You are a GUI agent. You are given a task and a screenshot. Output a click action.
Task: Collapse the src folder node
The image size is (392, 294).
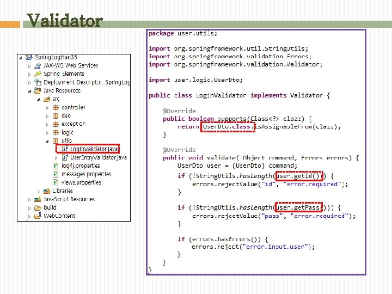pyautogui.click(x=39, y=100)
